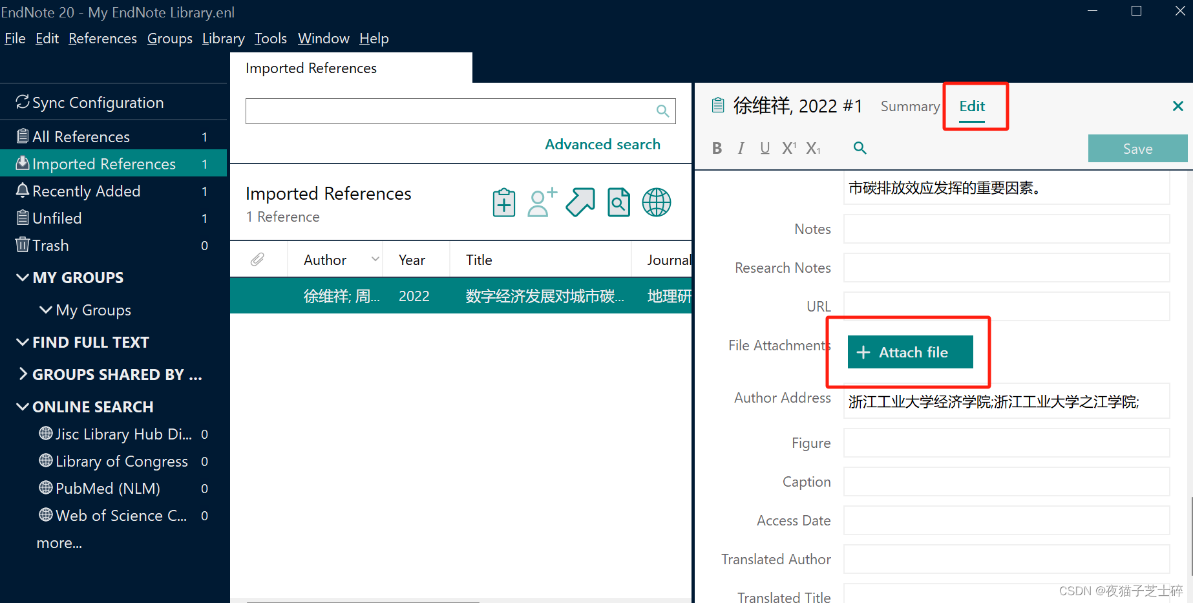Sort by the Title column header

click(479, 260)
